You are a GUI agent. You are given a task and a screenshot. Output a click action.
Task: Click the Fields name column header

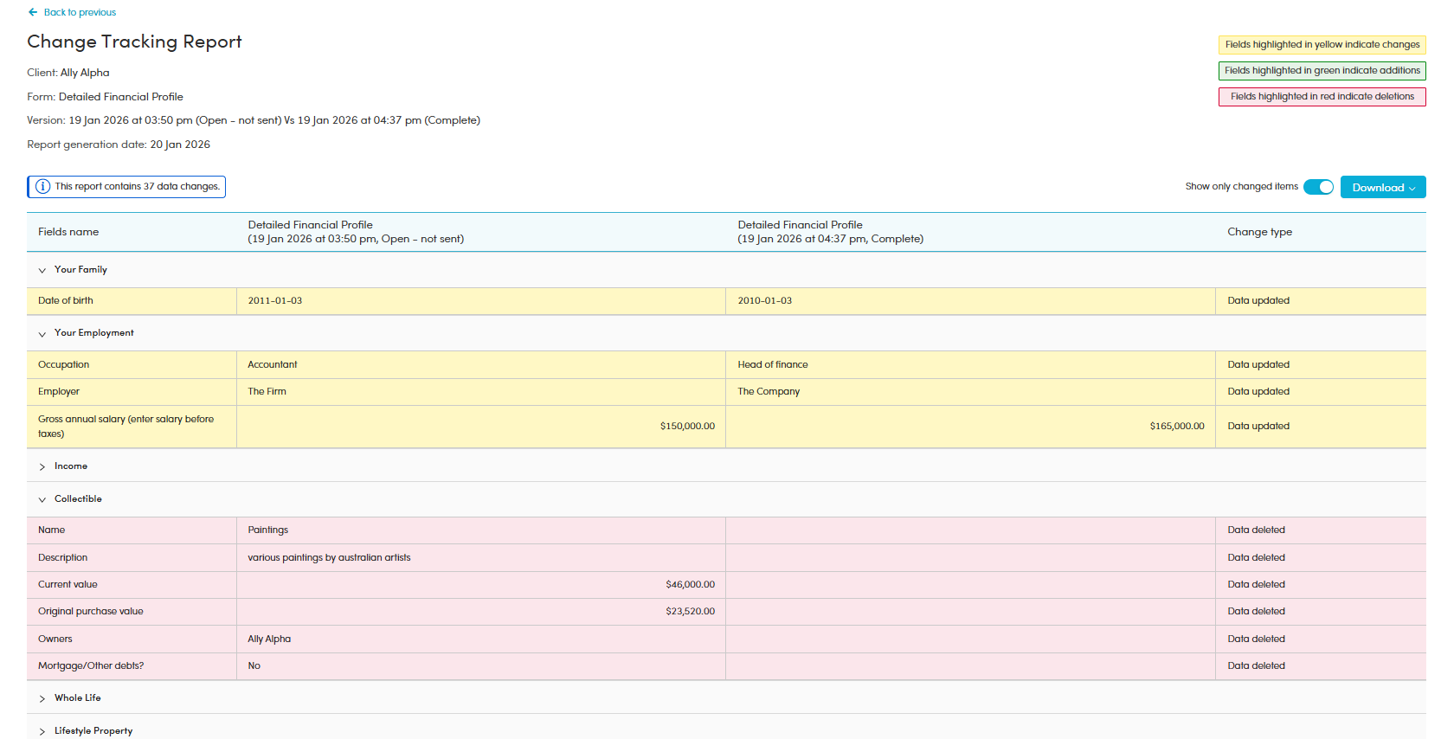68,232
